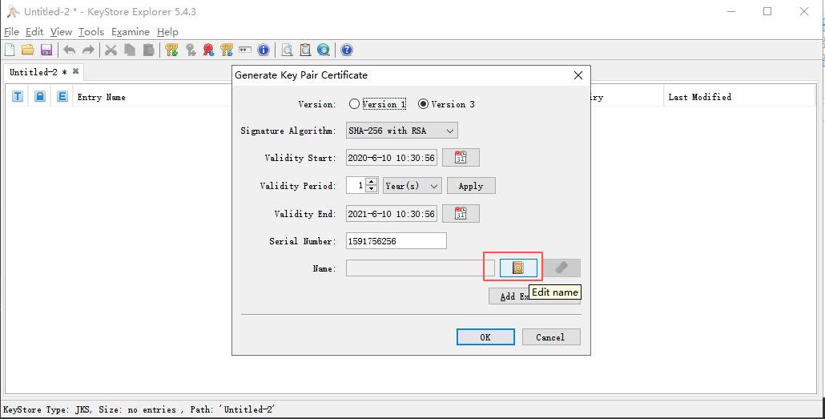Click the lock status column header

[40, 96]
